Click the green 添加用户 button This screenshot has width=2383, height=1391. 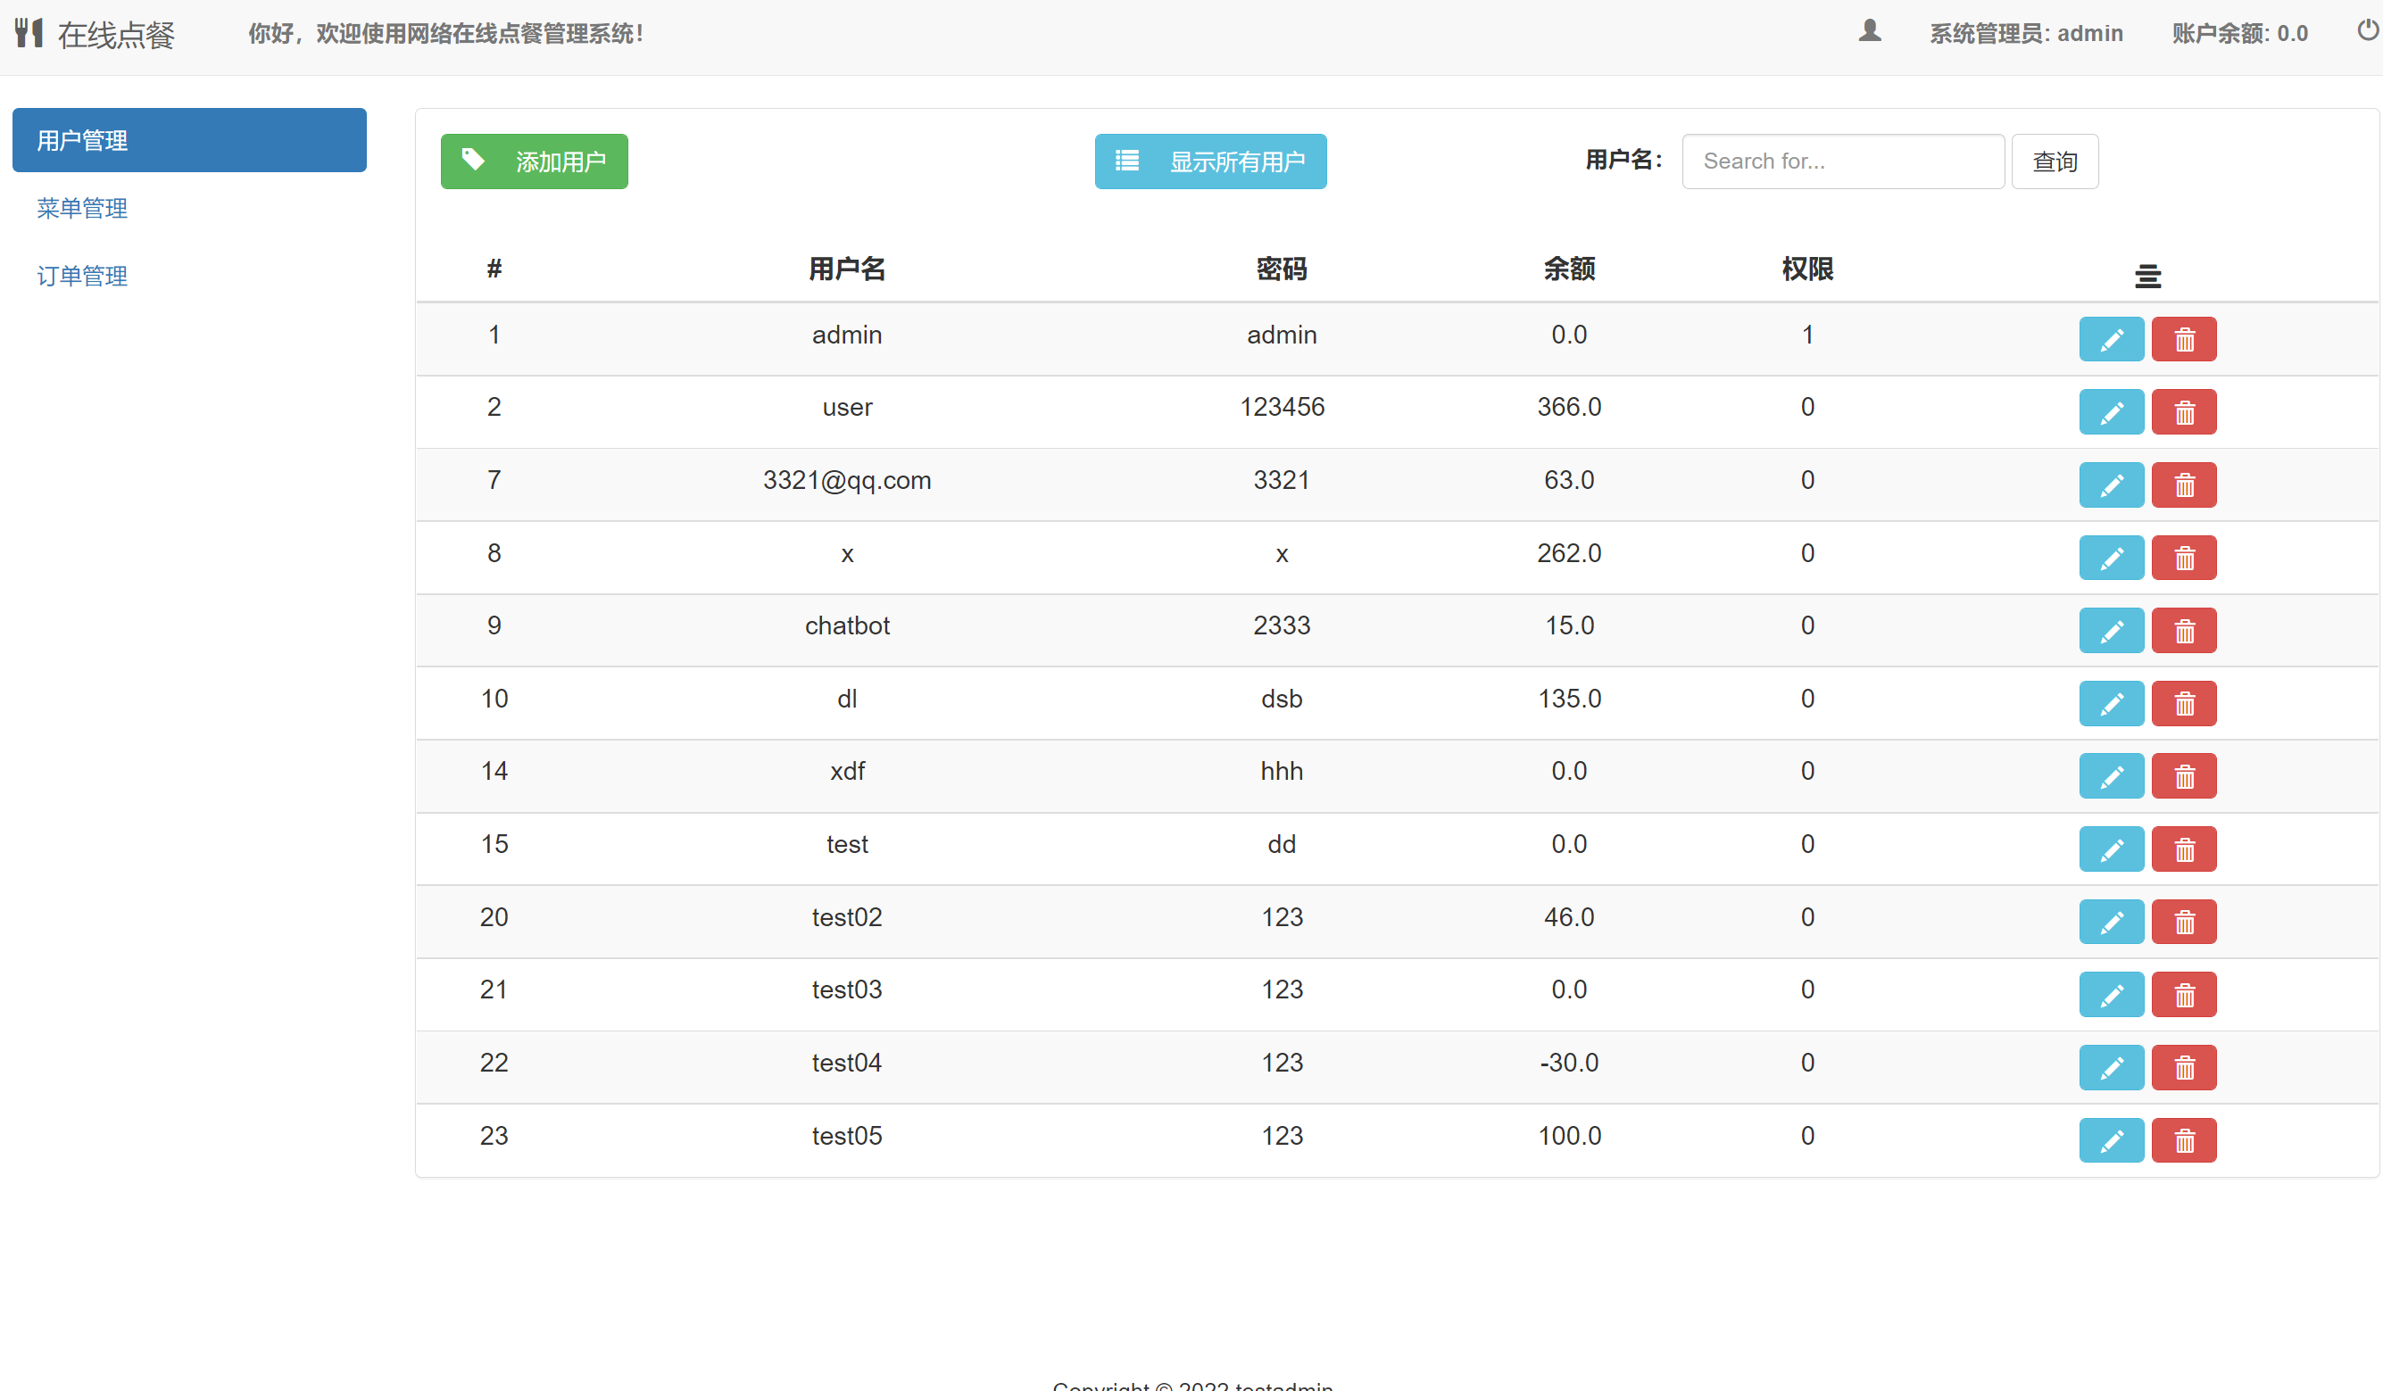[x=534, y=161]
